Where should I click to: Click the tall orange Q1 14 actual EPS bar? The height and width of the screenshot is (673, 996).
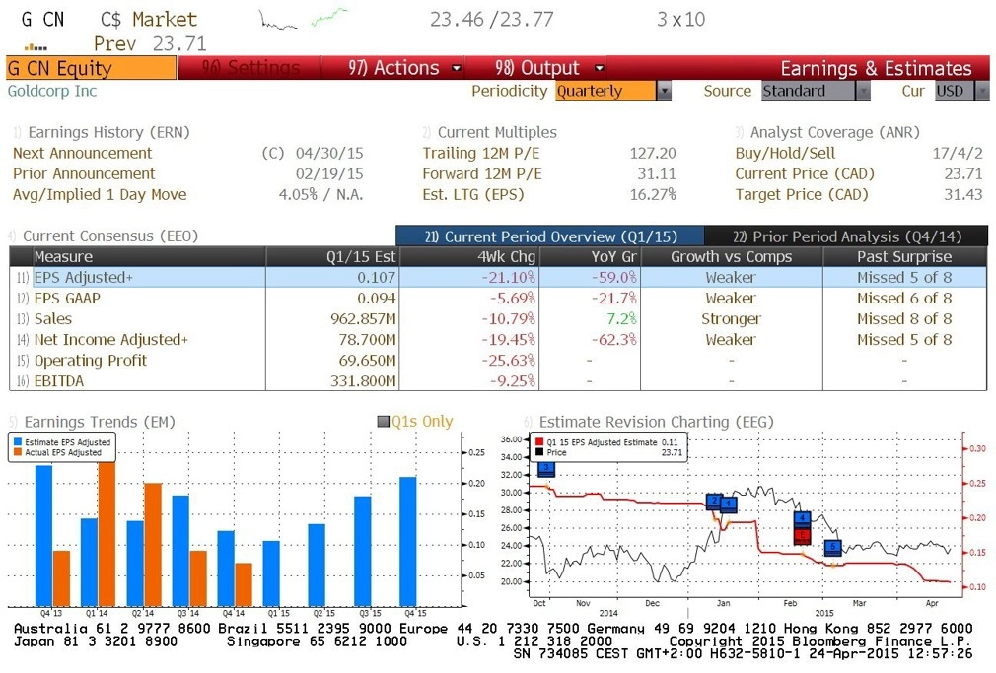[x=107, y=535]
